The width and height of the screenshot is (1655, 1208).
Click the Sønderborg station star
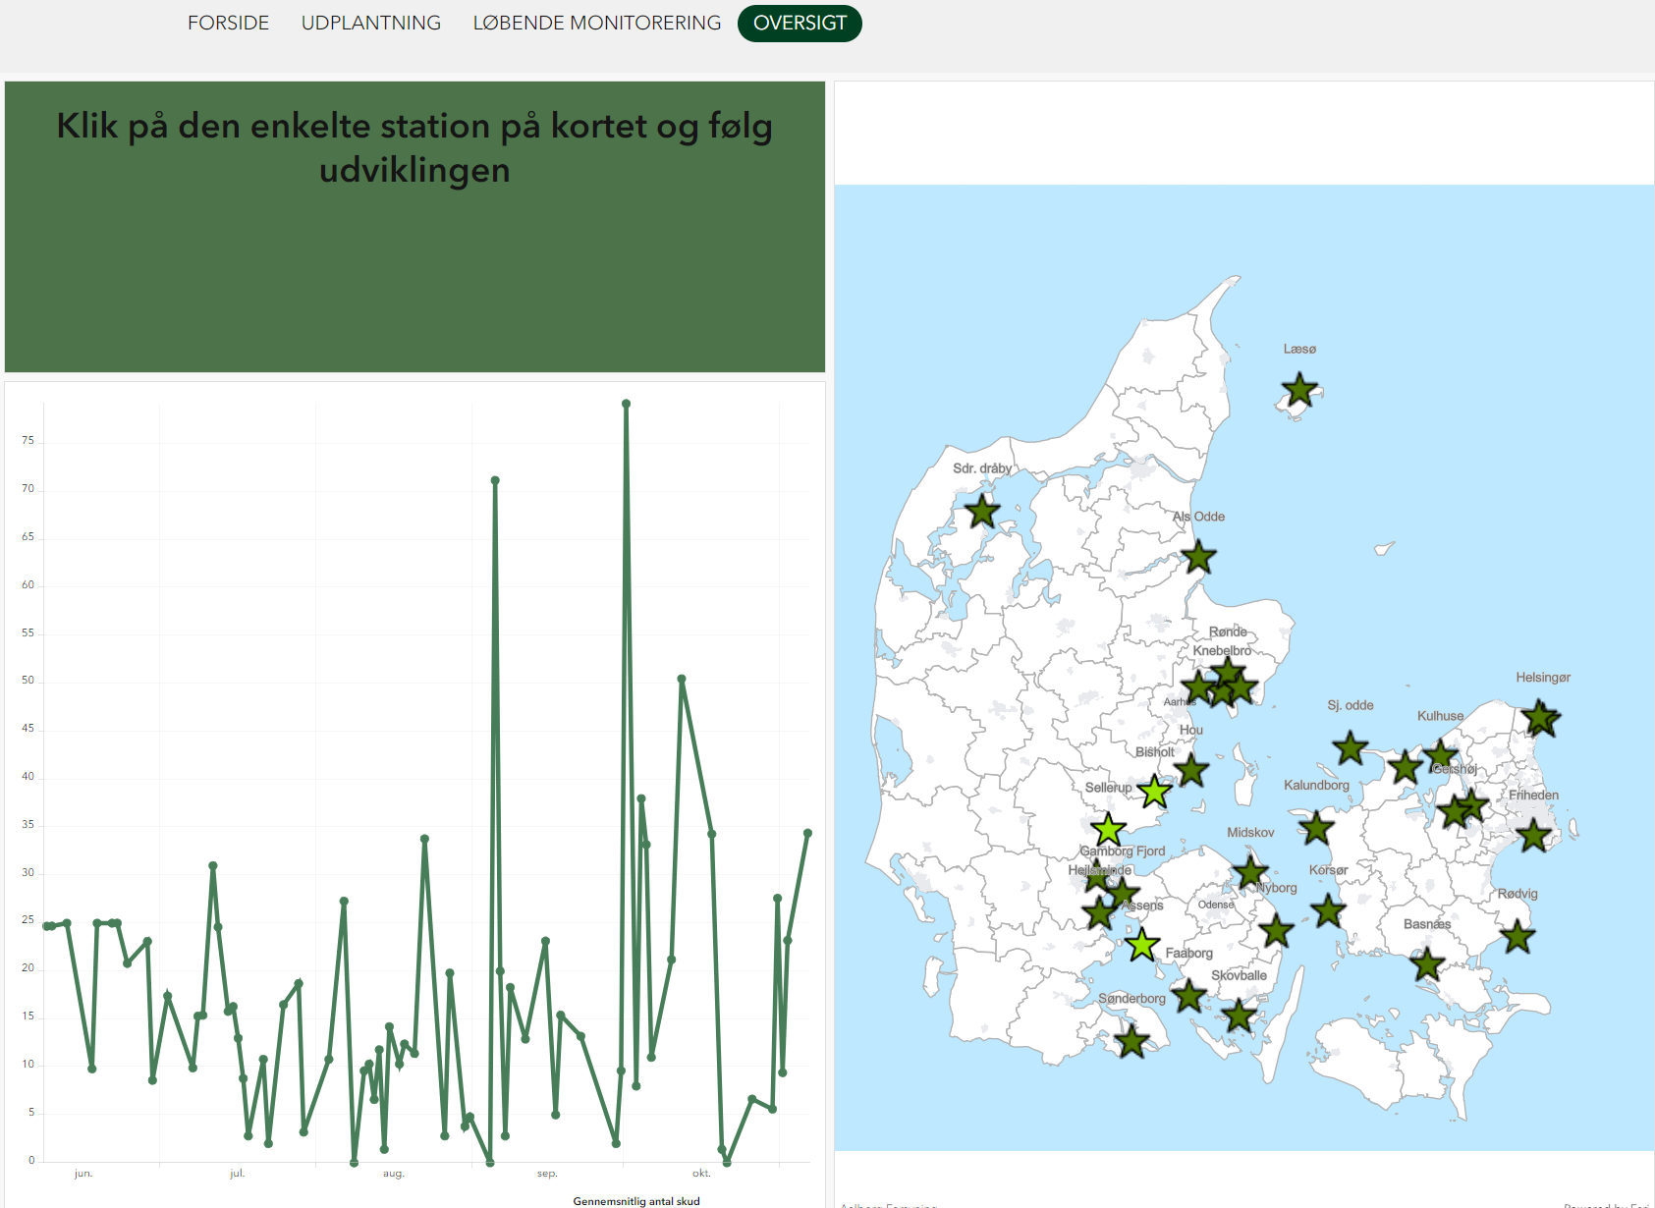[1131, 1041]
